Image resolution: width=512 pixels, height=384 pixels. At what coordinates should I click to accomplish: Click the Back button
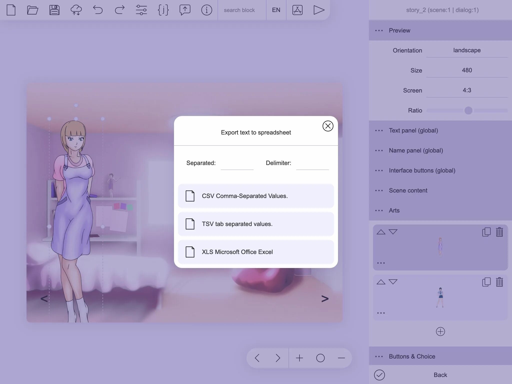440,375
